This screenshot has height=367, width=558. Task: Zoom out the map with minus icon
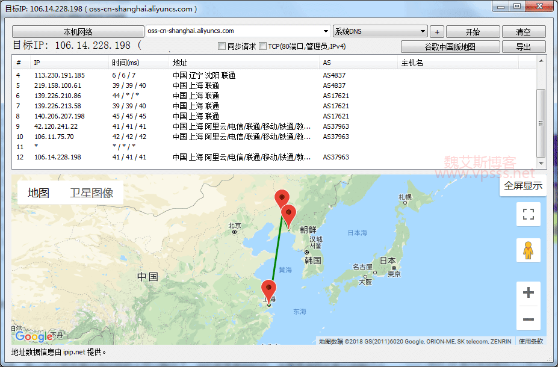point(529,319)
